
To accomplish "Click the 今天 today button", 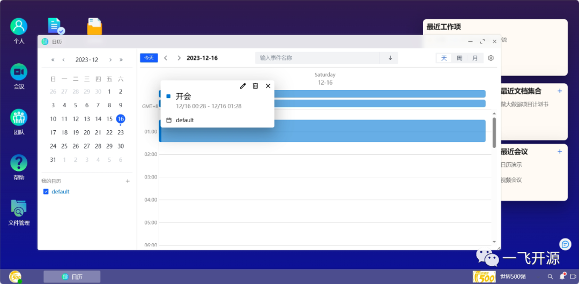I will coord(149,58).
